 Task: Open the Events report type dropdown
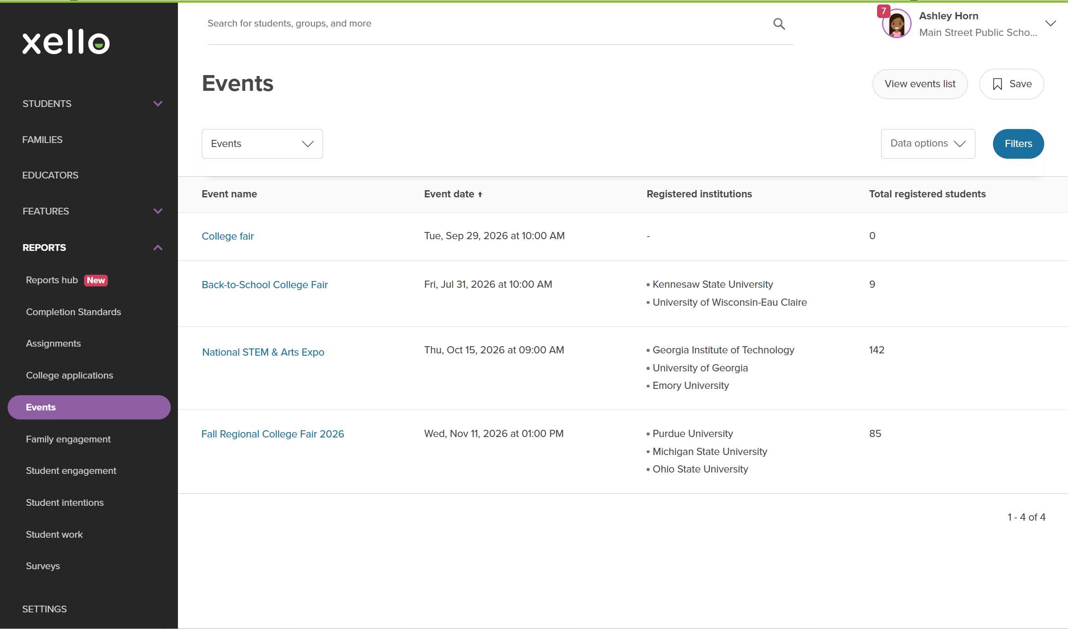pyautogui.click(x=262, y=144)
